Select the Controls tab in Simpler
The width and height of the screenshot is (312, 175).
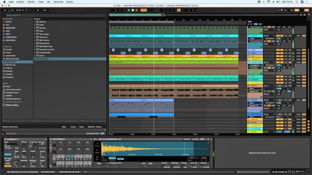click(x=195, y=139)
